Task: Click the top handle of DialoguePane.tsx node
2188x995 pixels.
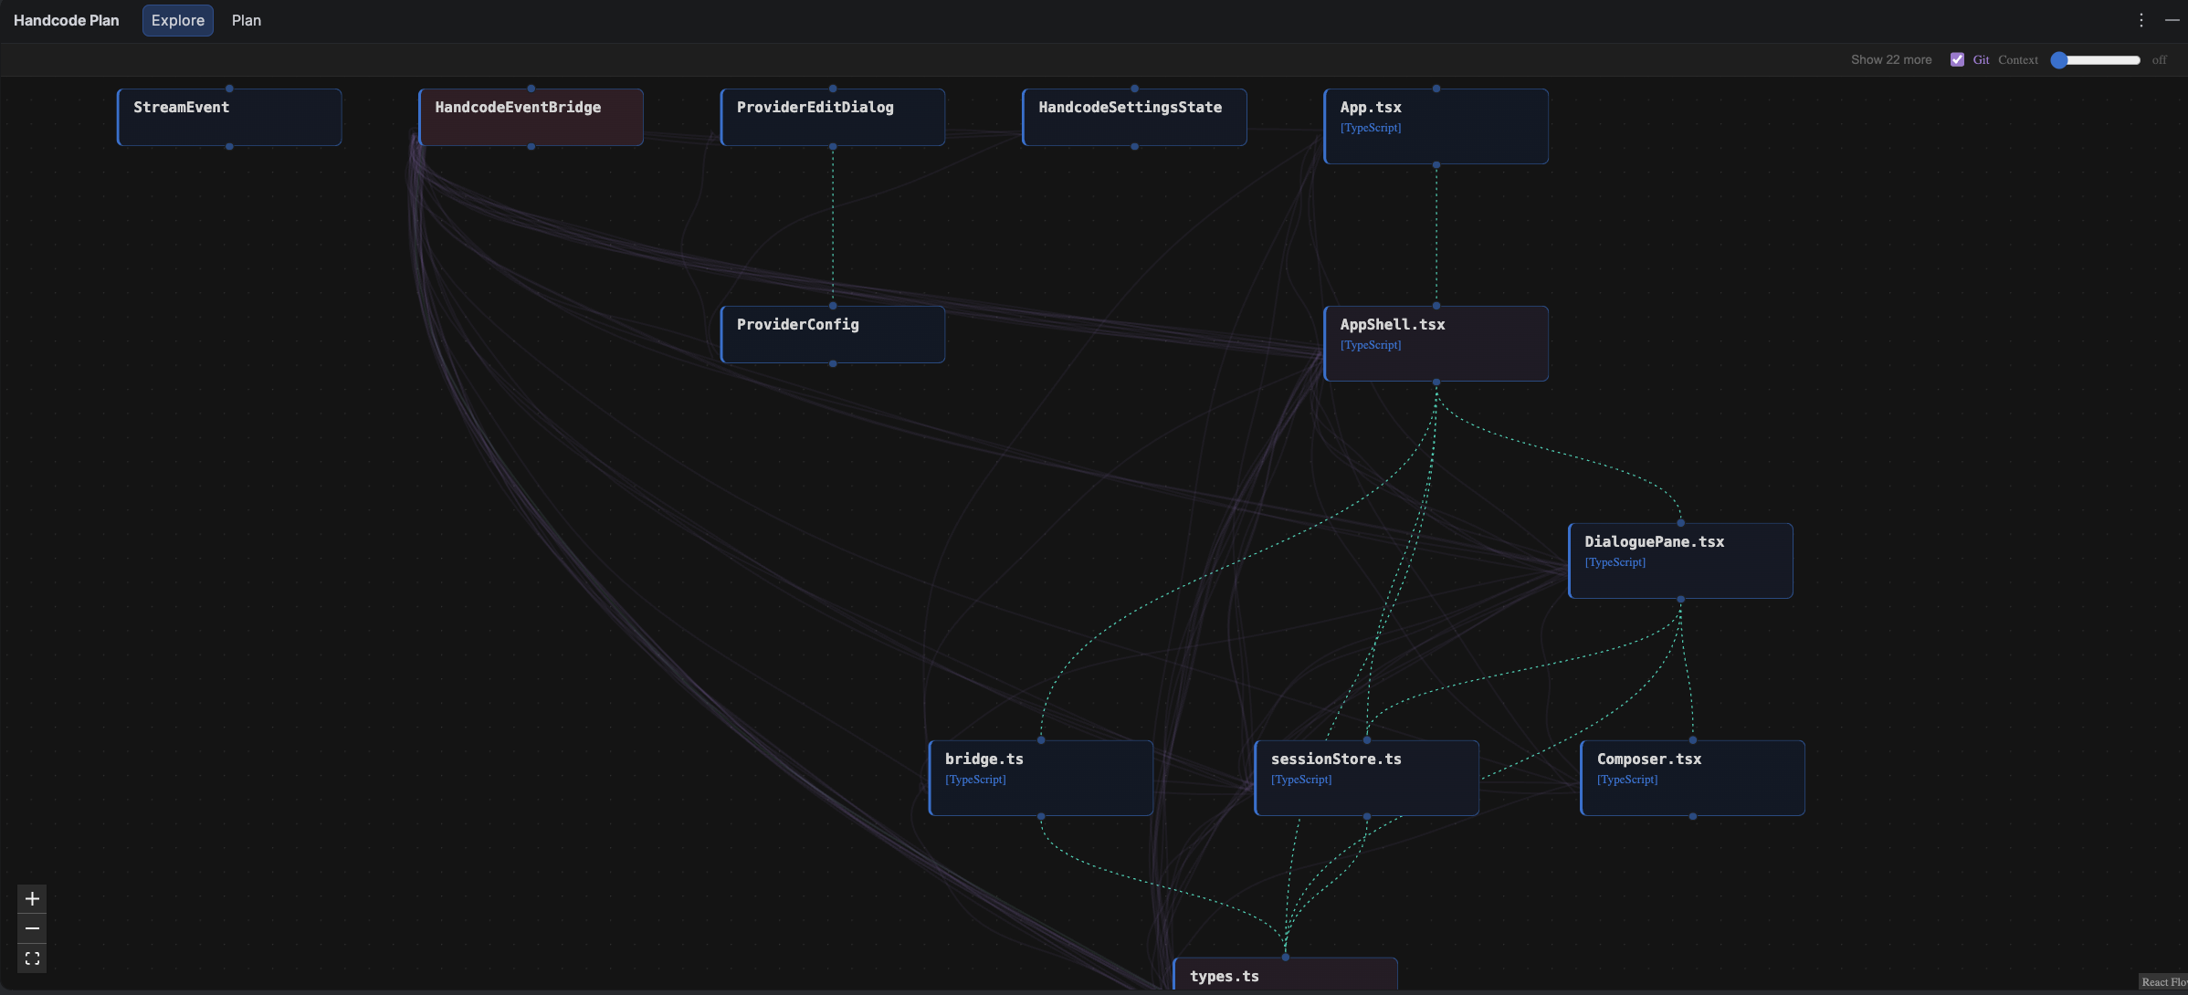Action: click(1680, 523)
